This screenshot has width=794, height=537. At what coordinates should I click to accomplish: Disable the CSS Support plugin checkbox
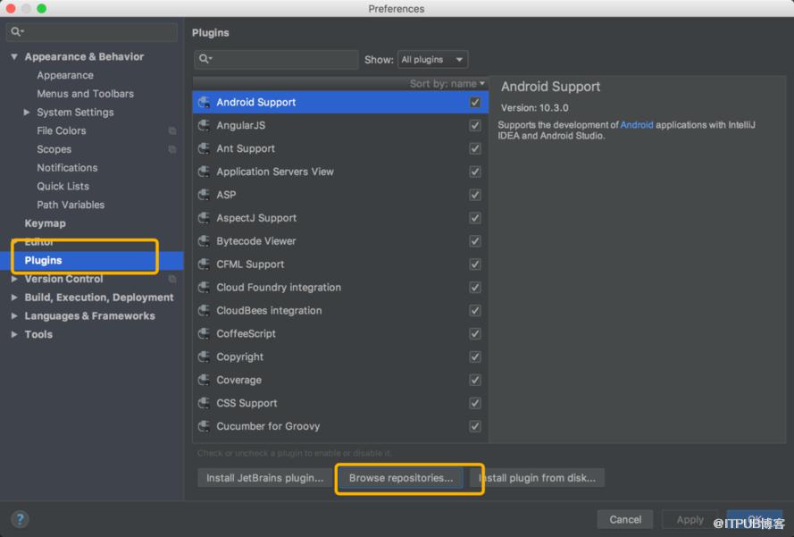475,403
